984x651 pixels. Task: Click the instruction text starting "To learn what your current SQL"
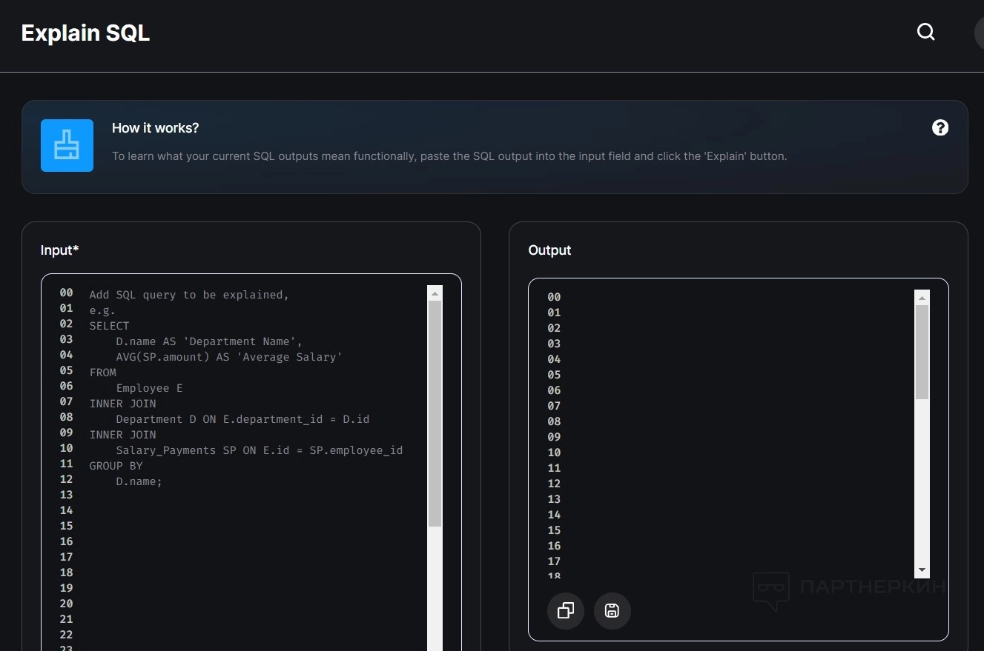pyautogui.click(x=449, y=156)
